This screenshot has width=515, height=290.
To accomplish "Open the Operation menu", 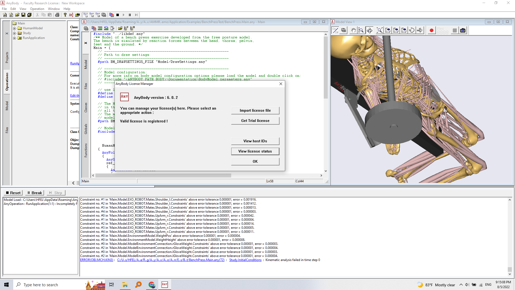I will pyautogui.click(x=37, y=9).
